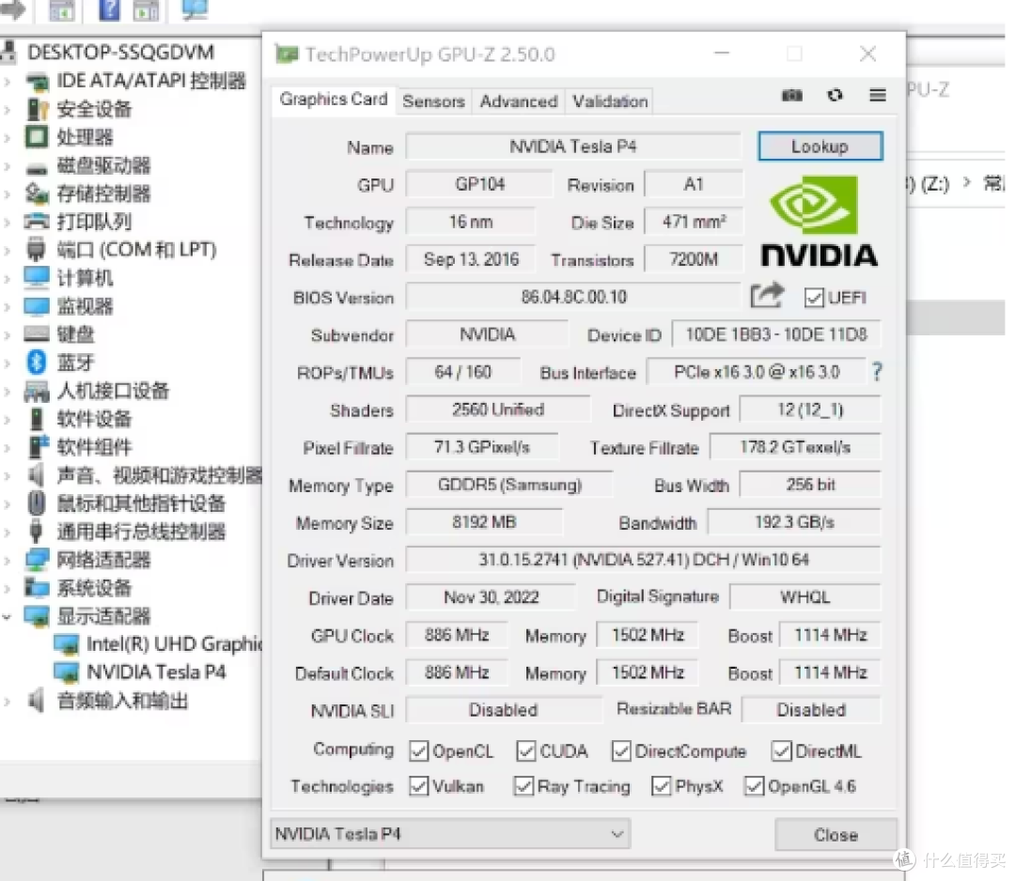This screenshot has height=881, width=1015.
Task: Expand the IDE ATA/ATAPI controllers node
Action: [8, 82]
